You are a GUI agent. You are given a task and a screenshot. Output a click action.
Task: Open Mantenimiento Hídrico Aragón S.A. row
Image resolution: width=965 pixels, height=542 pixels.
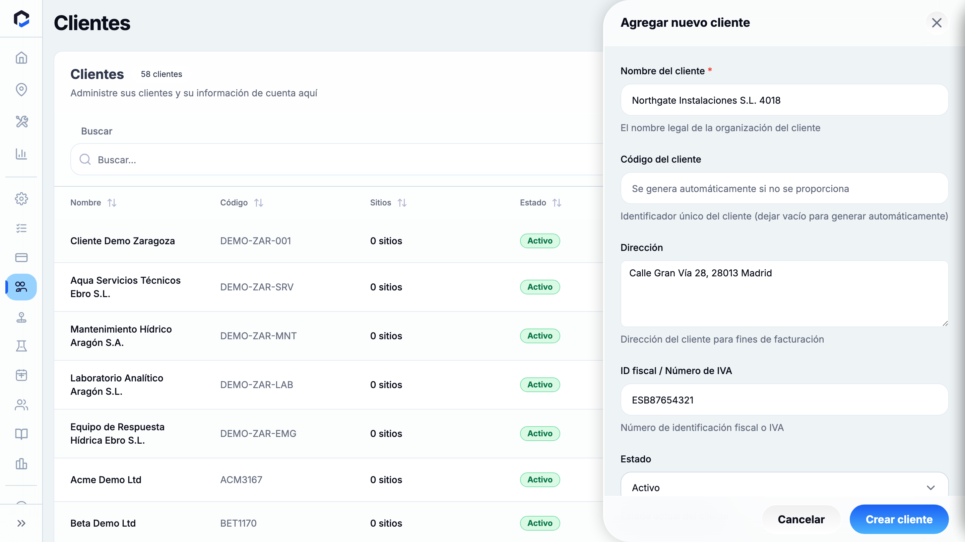[x=328, y=336]
